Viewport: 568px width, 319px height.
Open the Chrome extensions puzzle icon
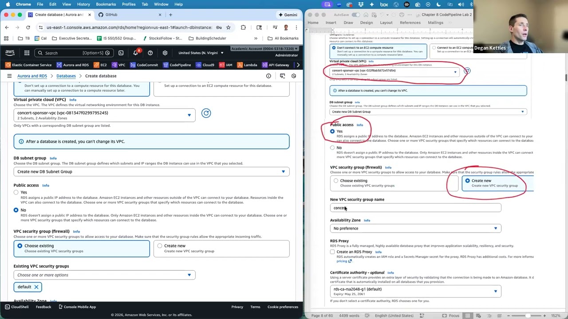pyautogui.click(x=243, y=27)
